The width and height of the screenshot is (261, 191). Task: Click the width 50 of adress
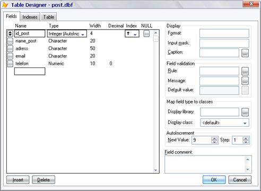(92, 48)
